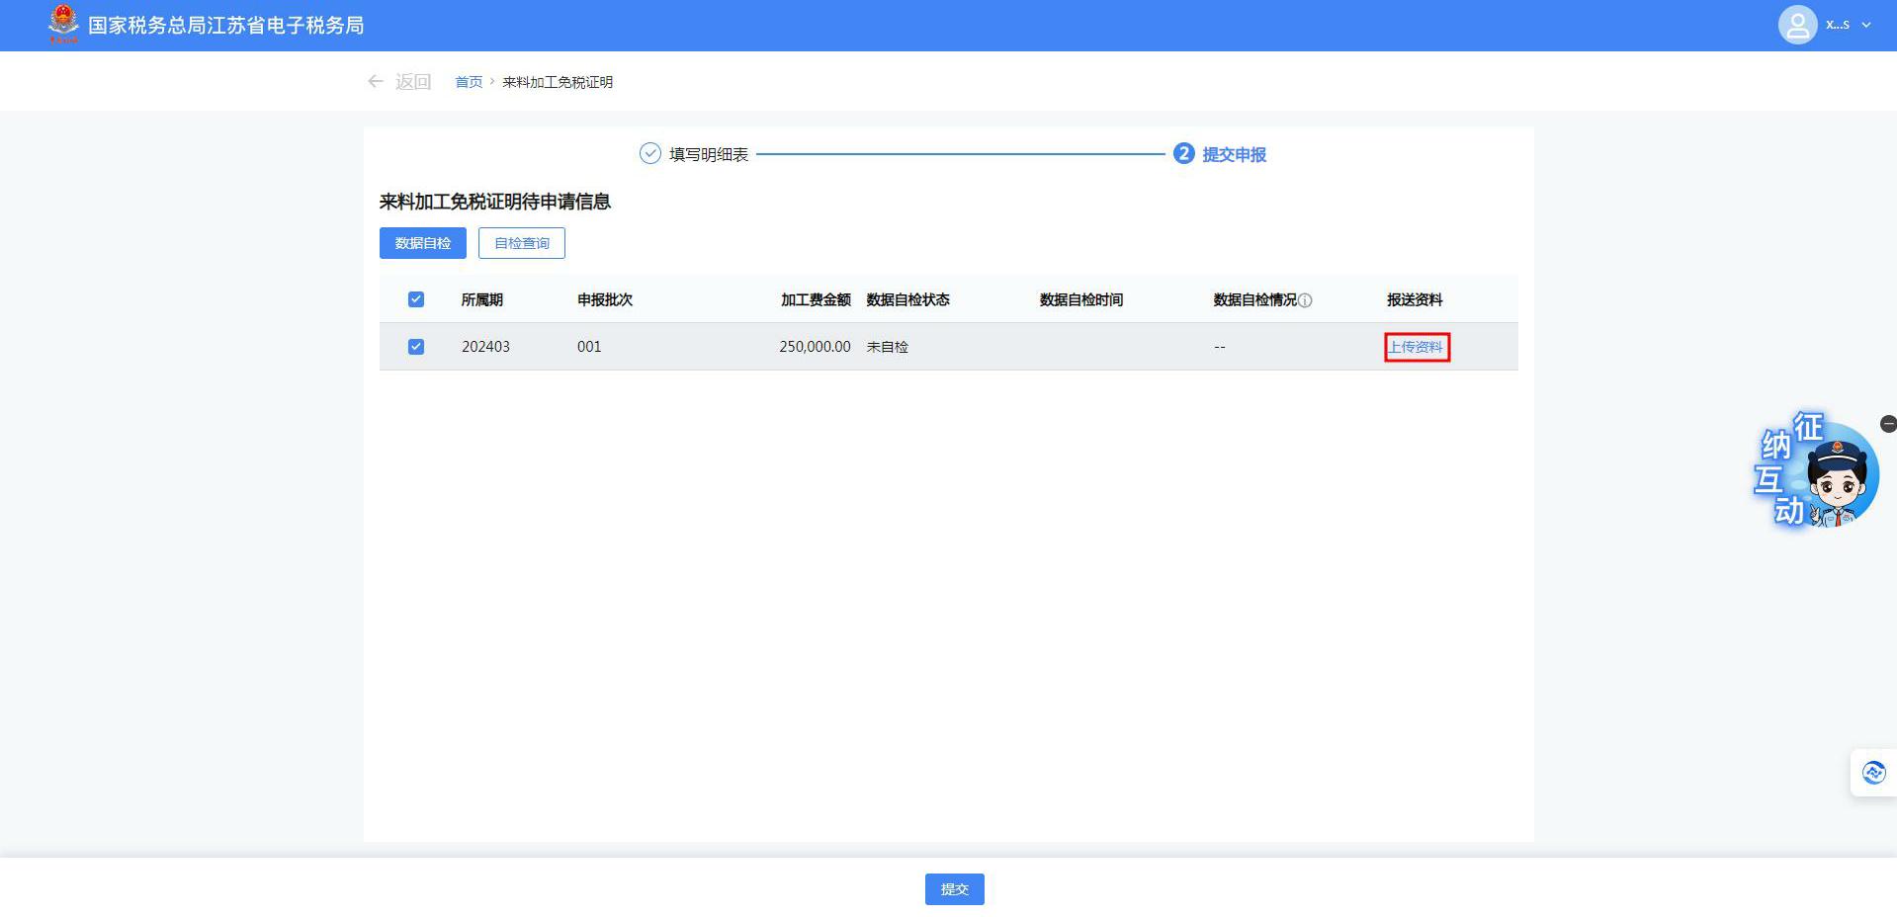Select the 提交申报 step label
Image resolution: width=1897 pixels, height=917 pixels.
tap(1234, 154)
